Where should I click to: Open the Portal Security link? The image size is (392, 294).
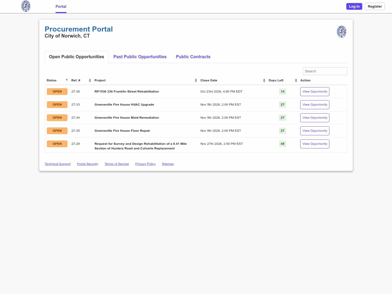click(x=87, y=164)
